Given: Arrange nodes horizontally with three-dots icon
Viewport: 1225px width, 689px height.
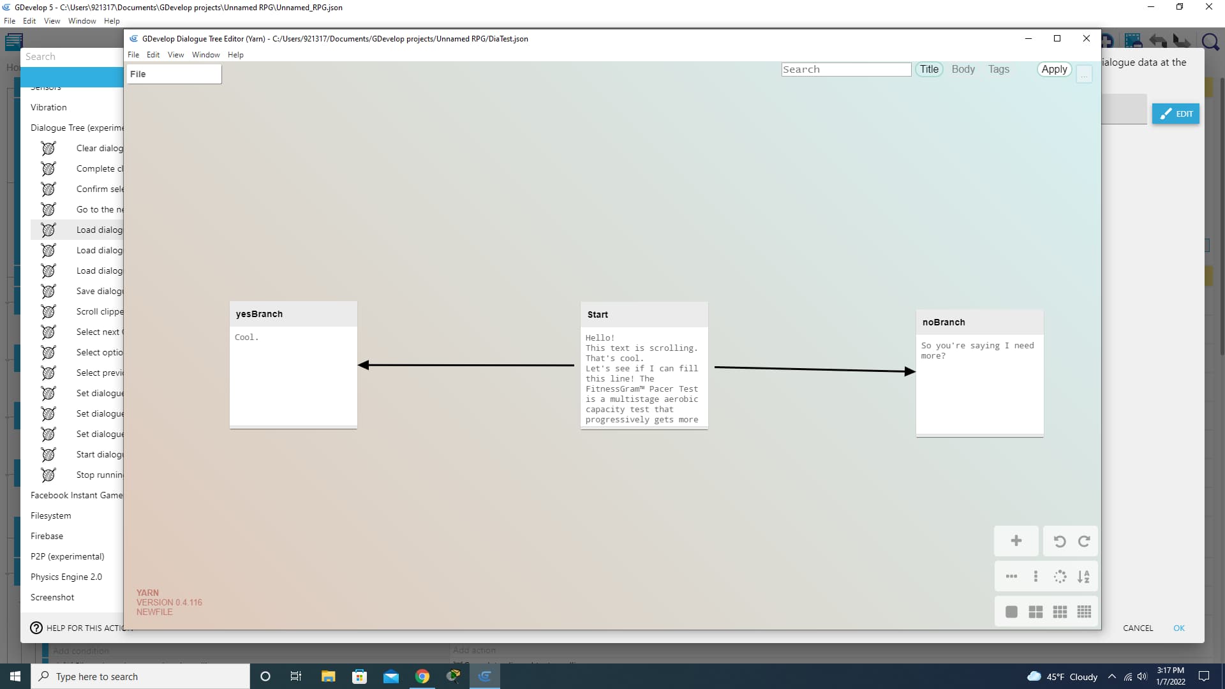Looking at the screenshot, I should (1012, 577).
